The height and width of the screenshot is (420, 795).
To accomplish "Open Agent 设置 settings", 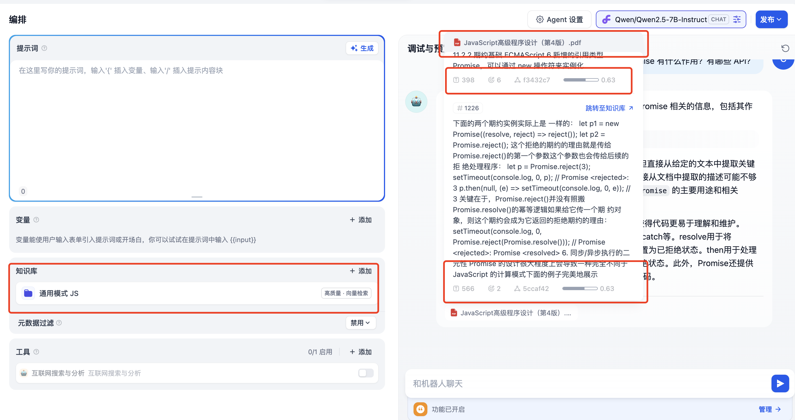I will point(559,19).
